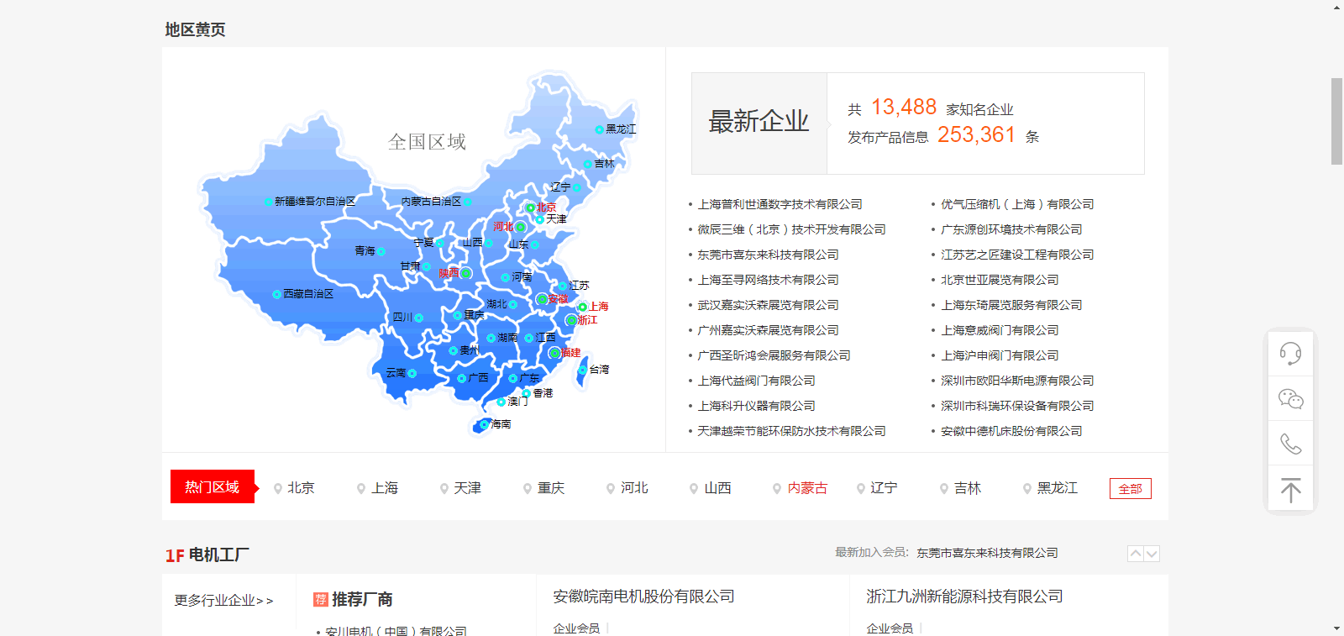Click 安徽皖南电机股份有限公司 company title
Screen dimensions: 1344x636
pos(643,597)
